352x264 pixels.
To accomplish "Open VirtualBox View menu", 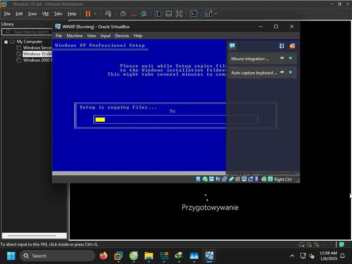I will coord(91,36).
